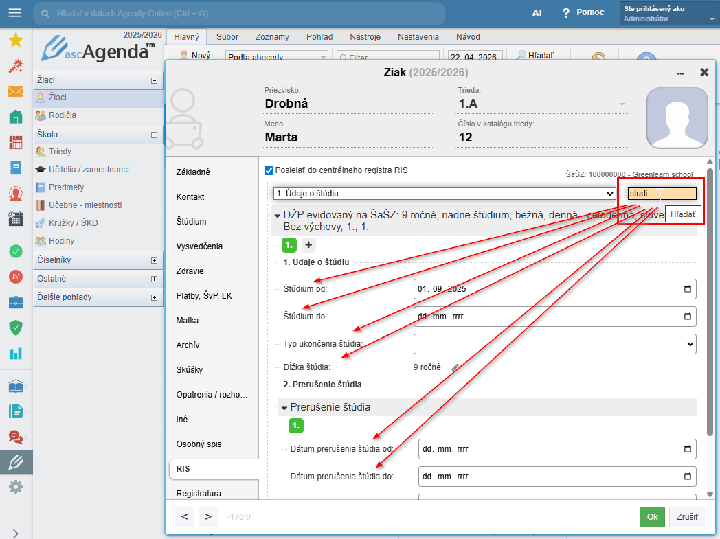Click the yellow star favorites icon

click(x=15, y=40)
